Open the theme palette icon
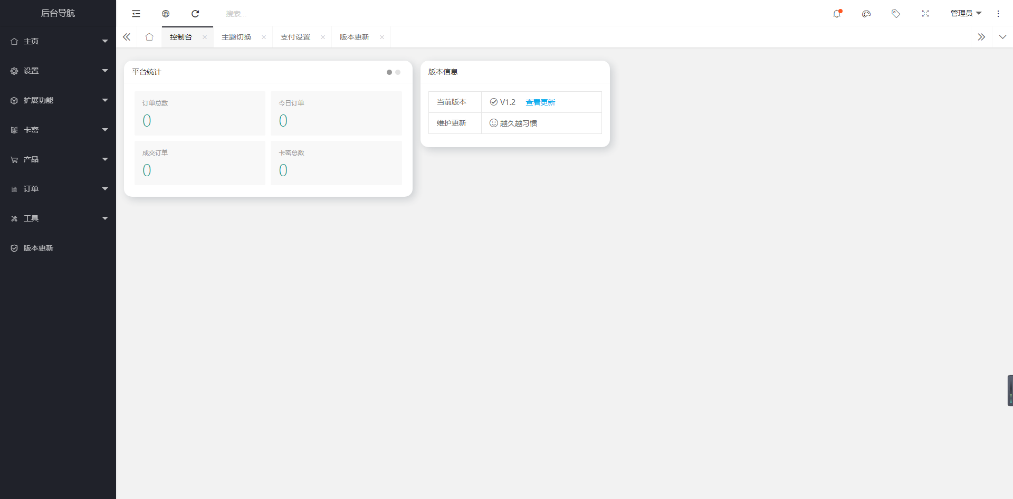The width and height of the screenshot is (1013, 499). click(866, 14)
